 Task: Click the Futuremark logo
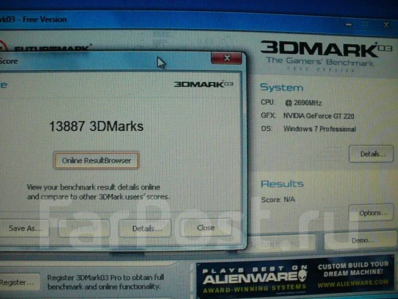click(x=45, y=47)
